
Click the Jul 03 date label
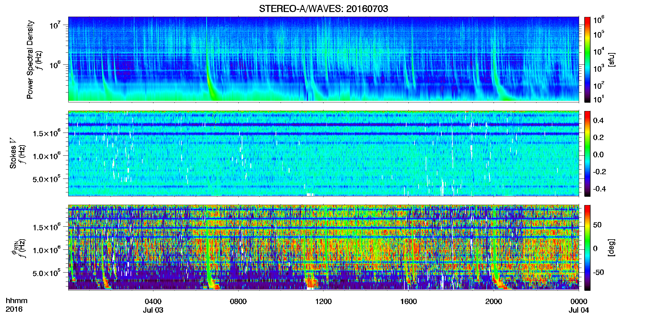[153, 310]
